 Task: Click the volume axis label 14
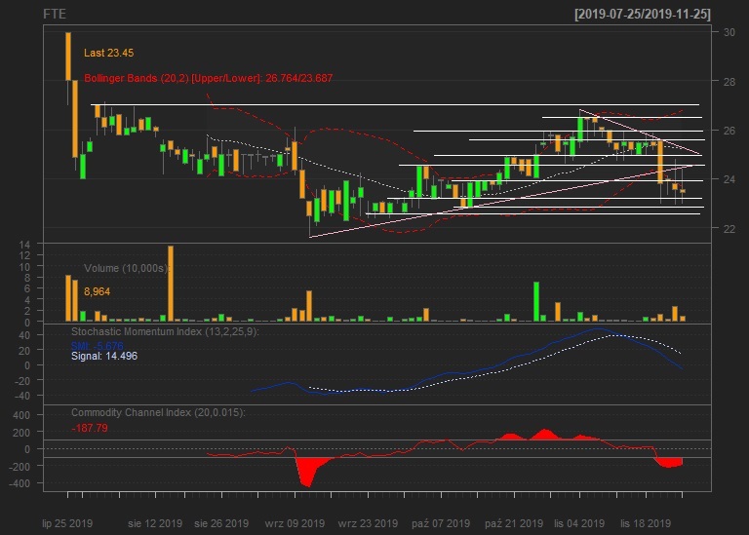point(24,245)
